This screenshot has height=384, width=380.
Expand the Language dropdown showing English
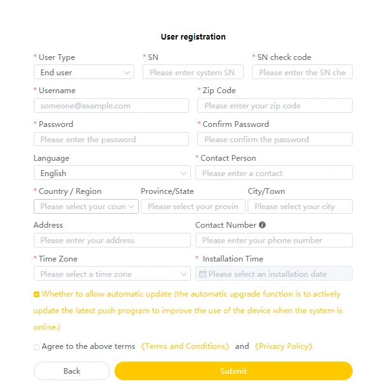coord(112,173)
